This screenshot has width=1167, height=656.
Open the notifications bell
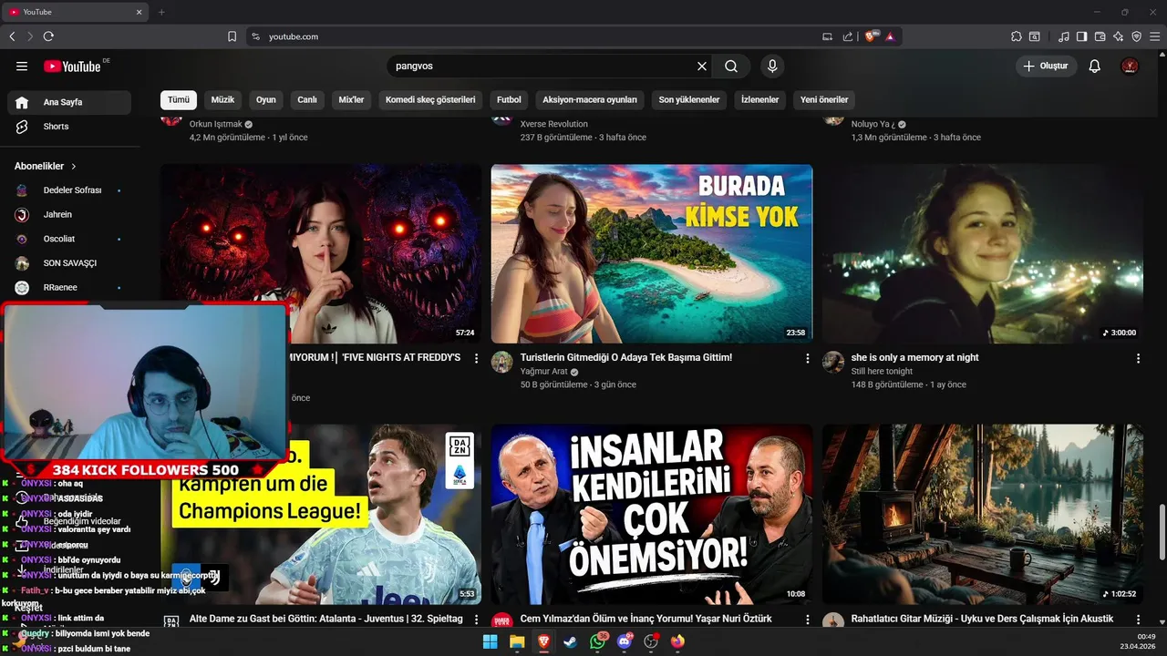click(x=1095, y=67)
